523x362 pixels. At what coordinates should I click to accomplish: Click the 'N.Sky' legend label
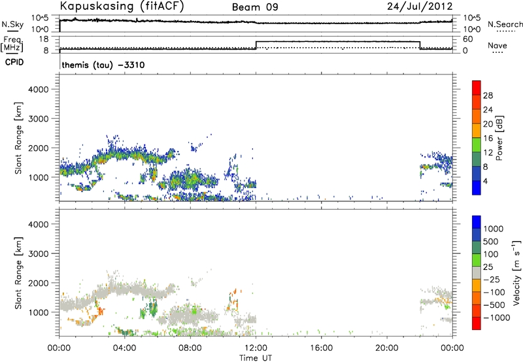tap(12, 24)
